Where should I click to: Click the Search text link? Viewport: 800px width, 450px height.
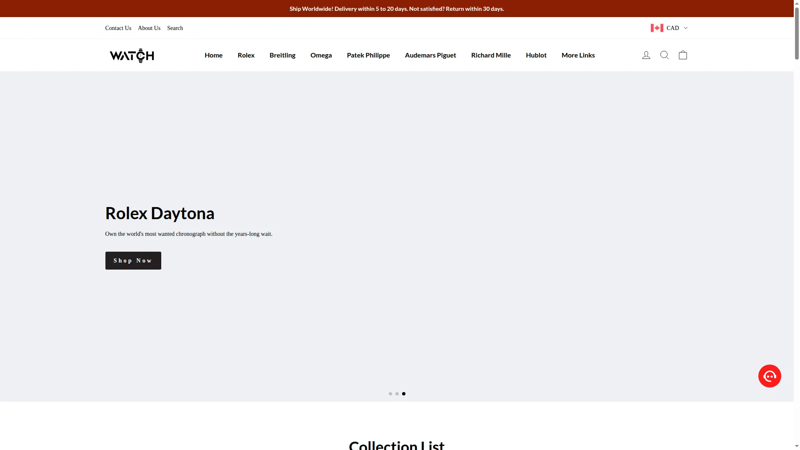tap(175, 28)
